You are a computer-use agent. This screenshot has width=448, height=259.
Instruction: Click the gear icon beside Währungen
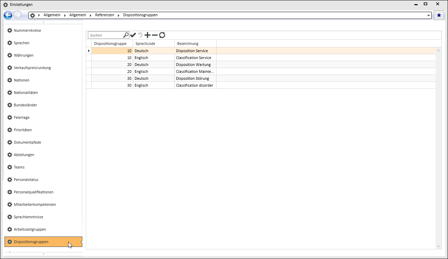click(x=10, y=55)
